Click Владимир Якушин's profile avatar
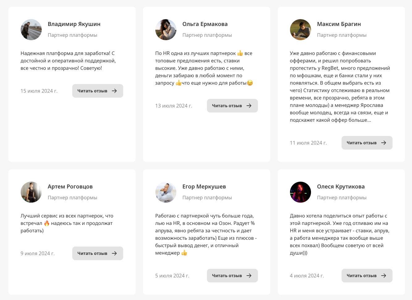This screenshot has width=412, height=300. coord(31,30)
